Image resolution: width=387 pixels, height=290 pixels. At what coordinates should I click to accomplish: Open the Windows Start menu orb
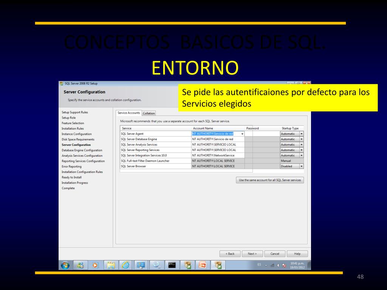pos(65,265)
